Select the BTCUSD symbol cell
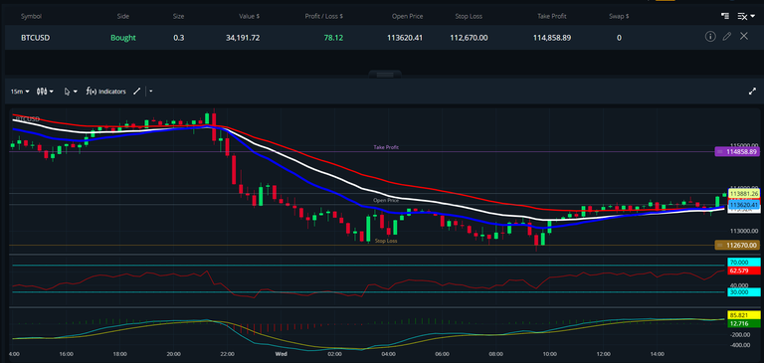 click(35, 38)
